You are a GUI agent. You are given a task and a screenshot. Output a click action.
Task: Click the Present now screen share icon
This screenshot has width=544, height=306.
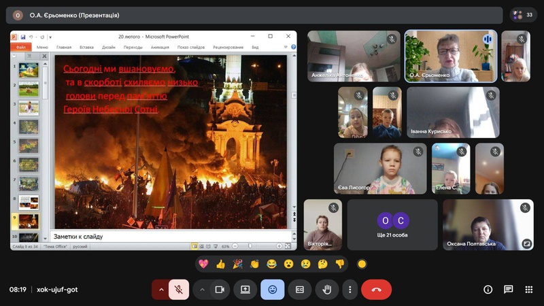coord(245,290)
